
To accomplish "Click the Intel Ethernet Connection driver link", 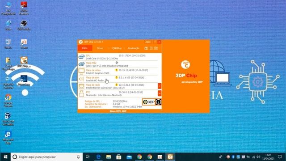I will [105, 88].
